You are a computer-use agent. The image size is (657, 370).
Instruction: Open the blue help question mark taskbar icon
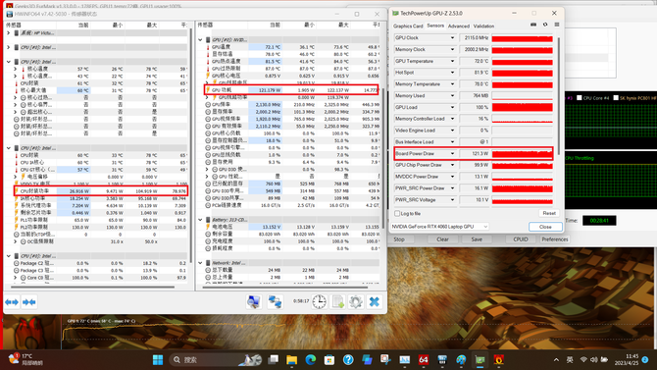tap(348, 360)
